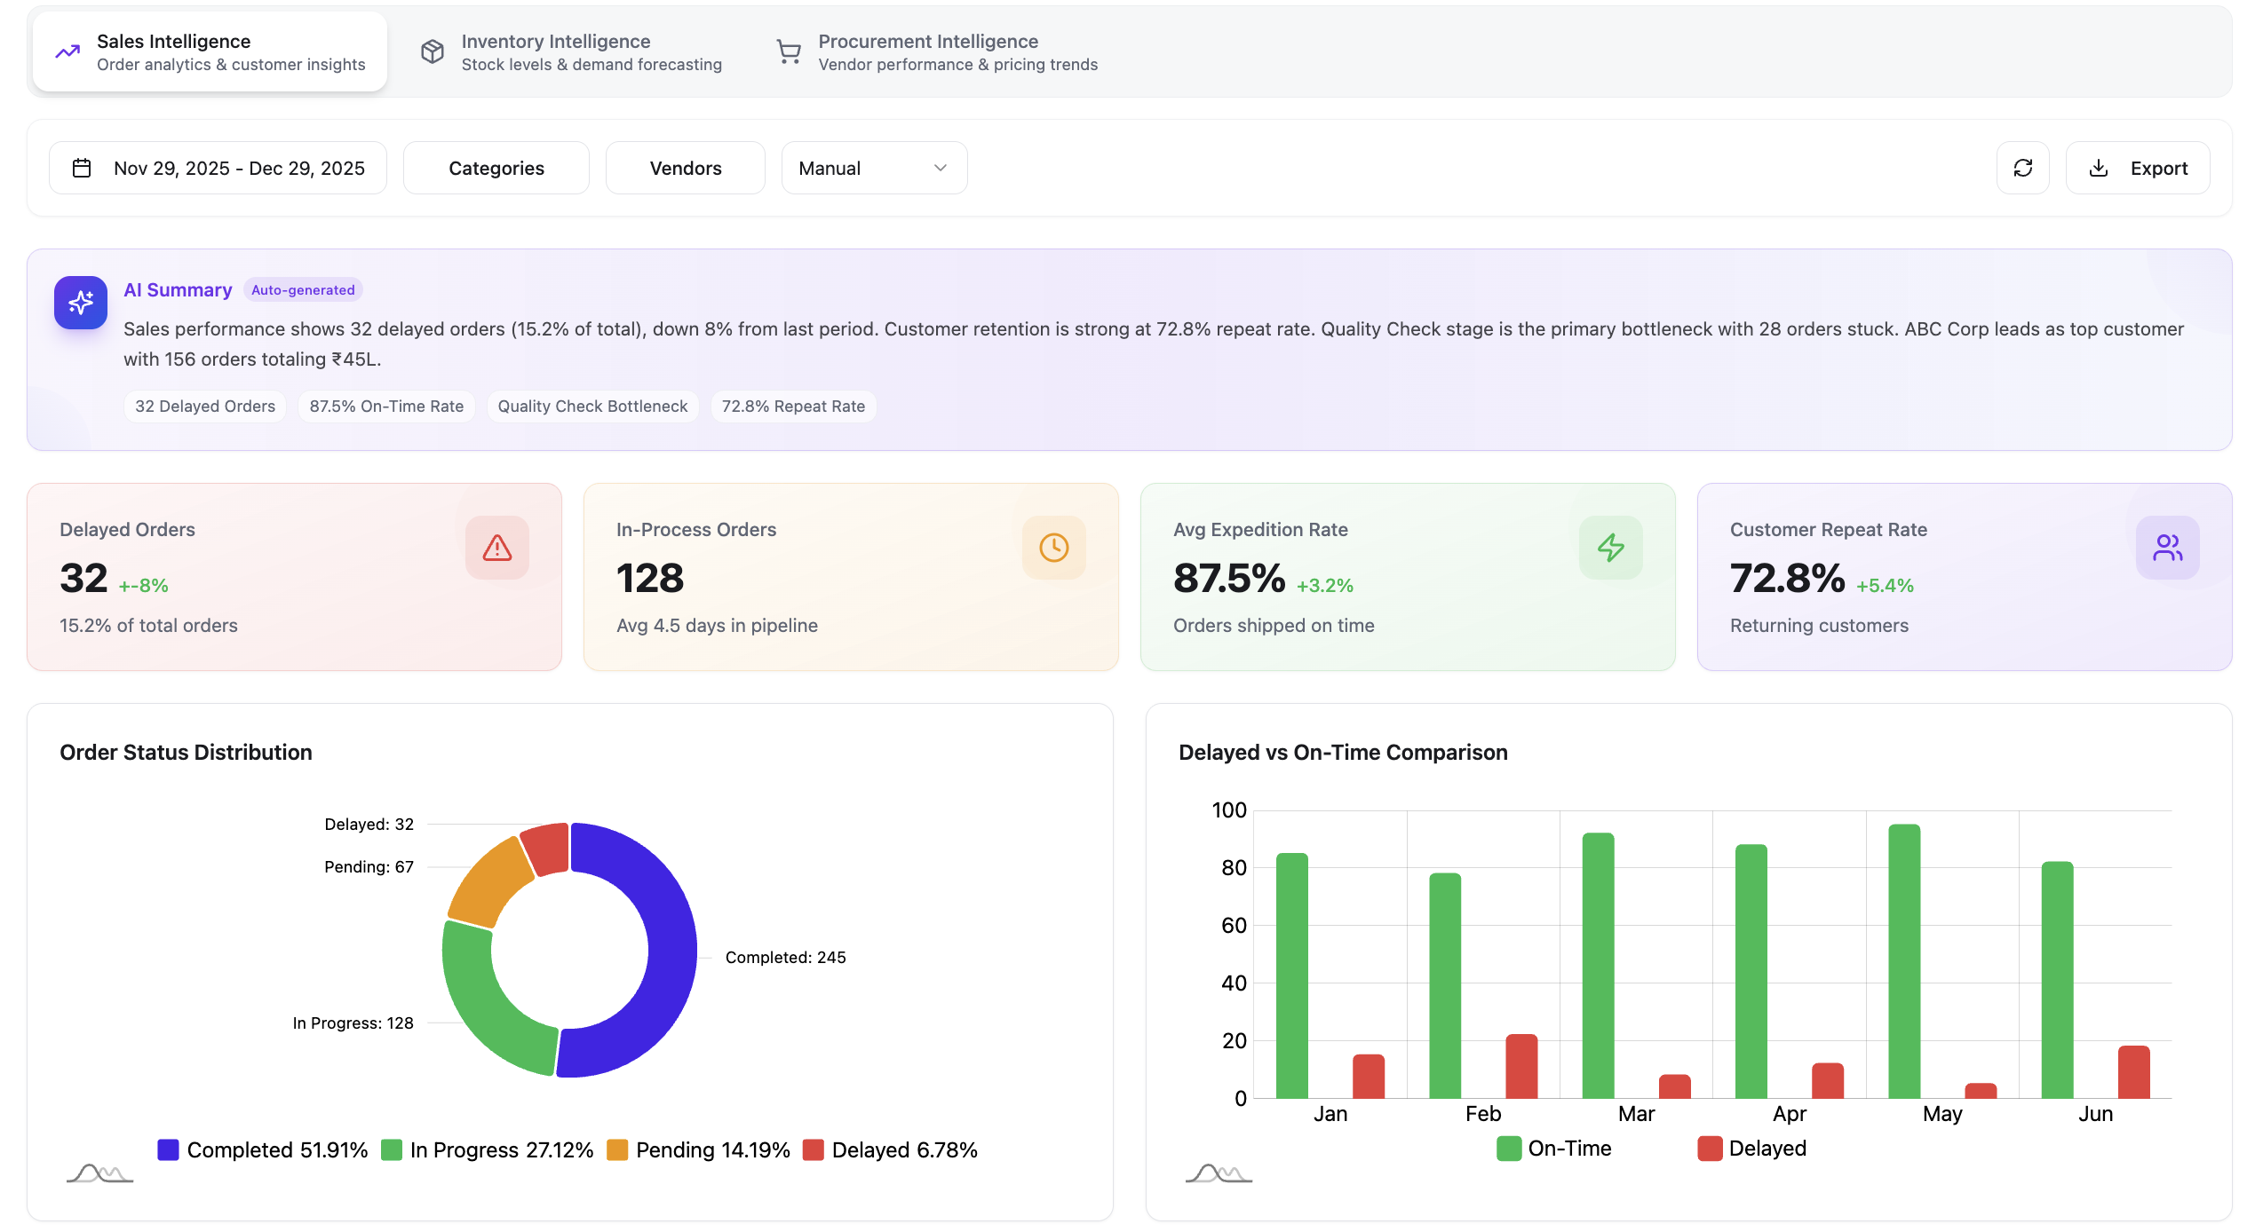The height and width of the screenshot is (1232, 2247).
Task: Toggle Delayed 6.78% legend swatch
Action: point(813,1149)
